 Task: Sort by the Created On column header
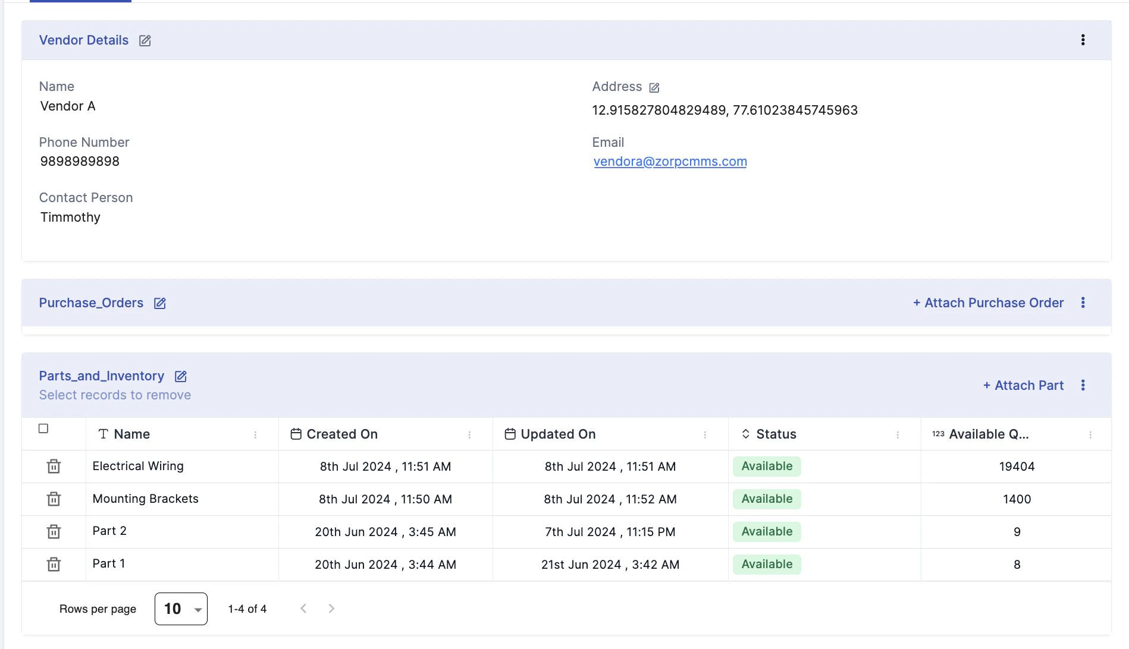point(342,434)
